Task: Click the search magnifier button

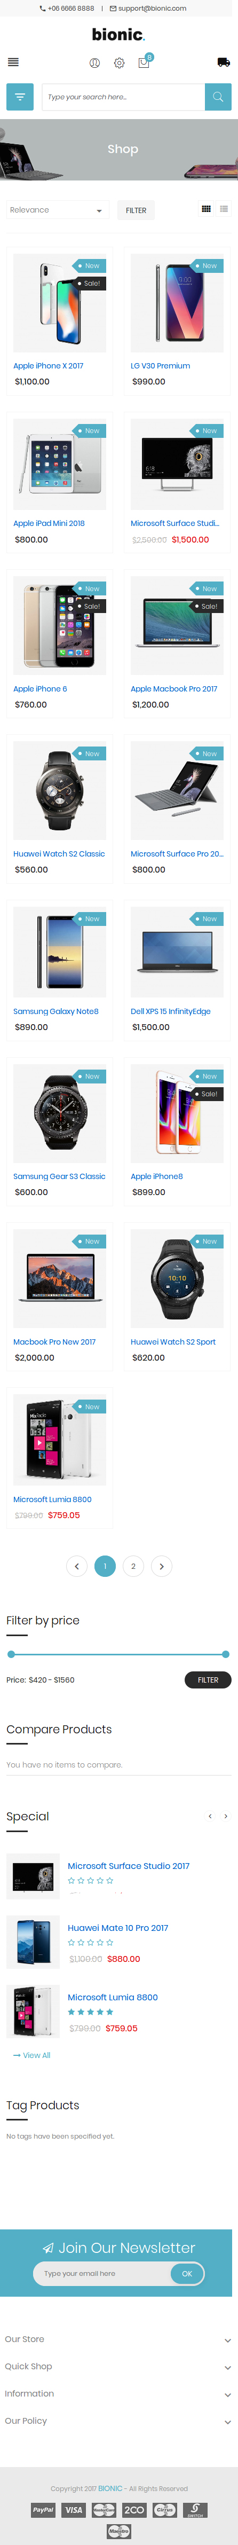Action: 218,97
